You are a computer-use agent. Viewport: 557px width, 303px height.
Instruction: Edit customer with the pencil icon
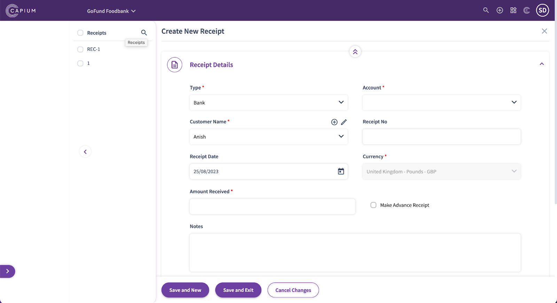344,122
